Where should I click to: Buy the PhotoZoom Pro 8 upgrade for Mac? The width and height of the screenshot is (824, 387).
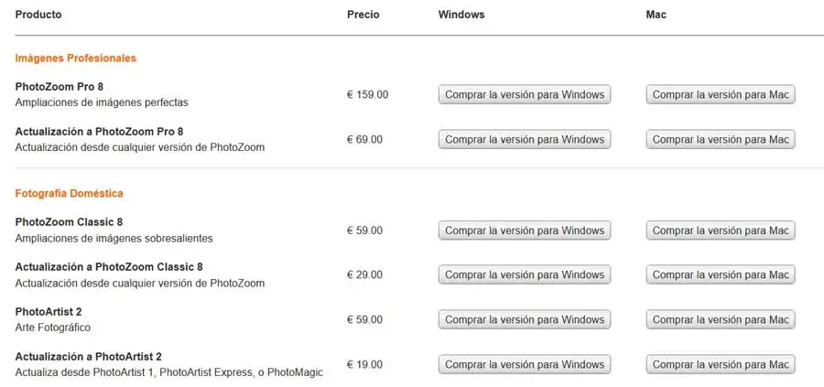721,139
